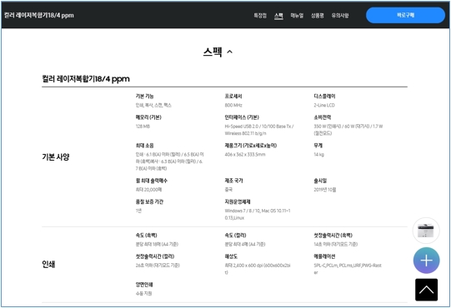Click the 128 MB memory value
Image resolution: width=451 pixels, height=308 pixels.
click(143, 127)
